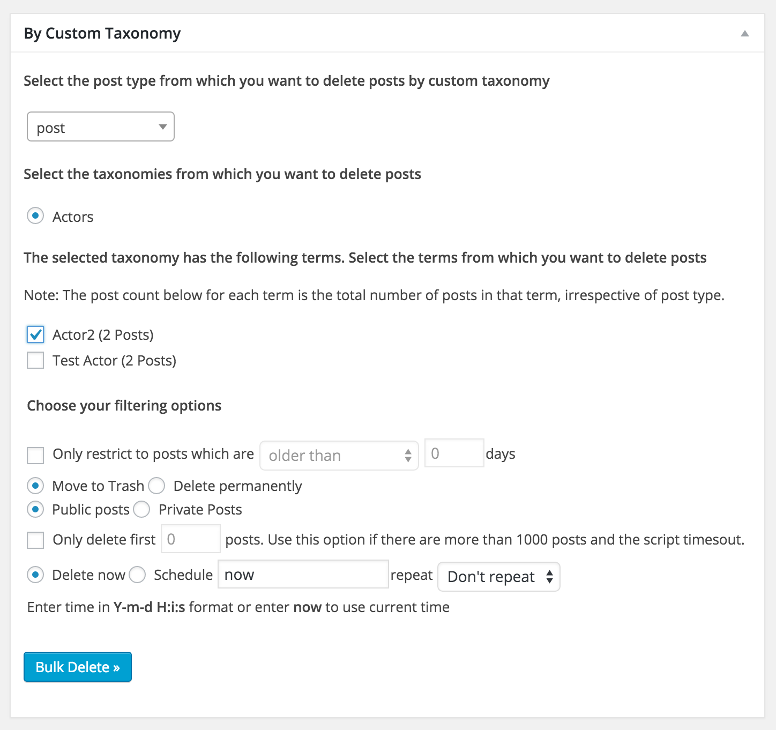
Task: Uncheck the Actor2 (2 Posts) checkbox
Action: click(x=35, y=334)
